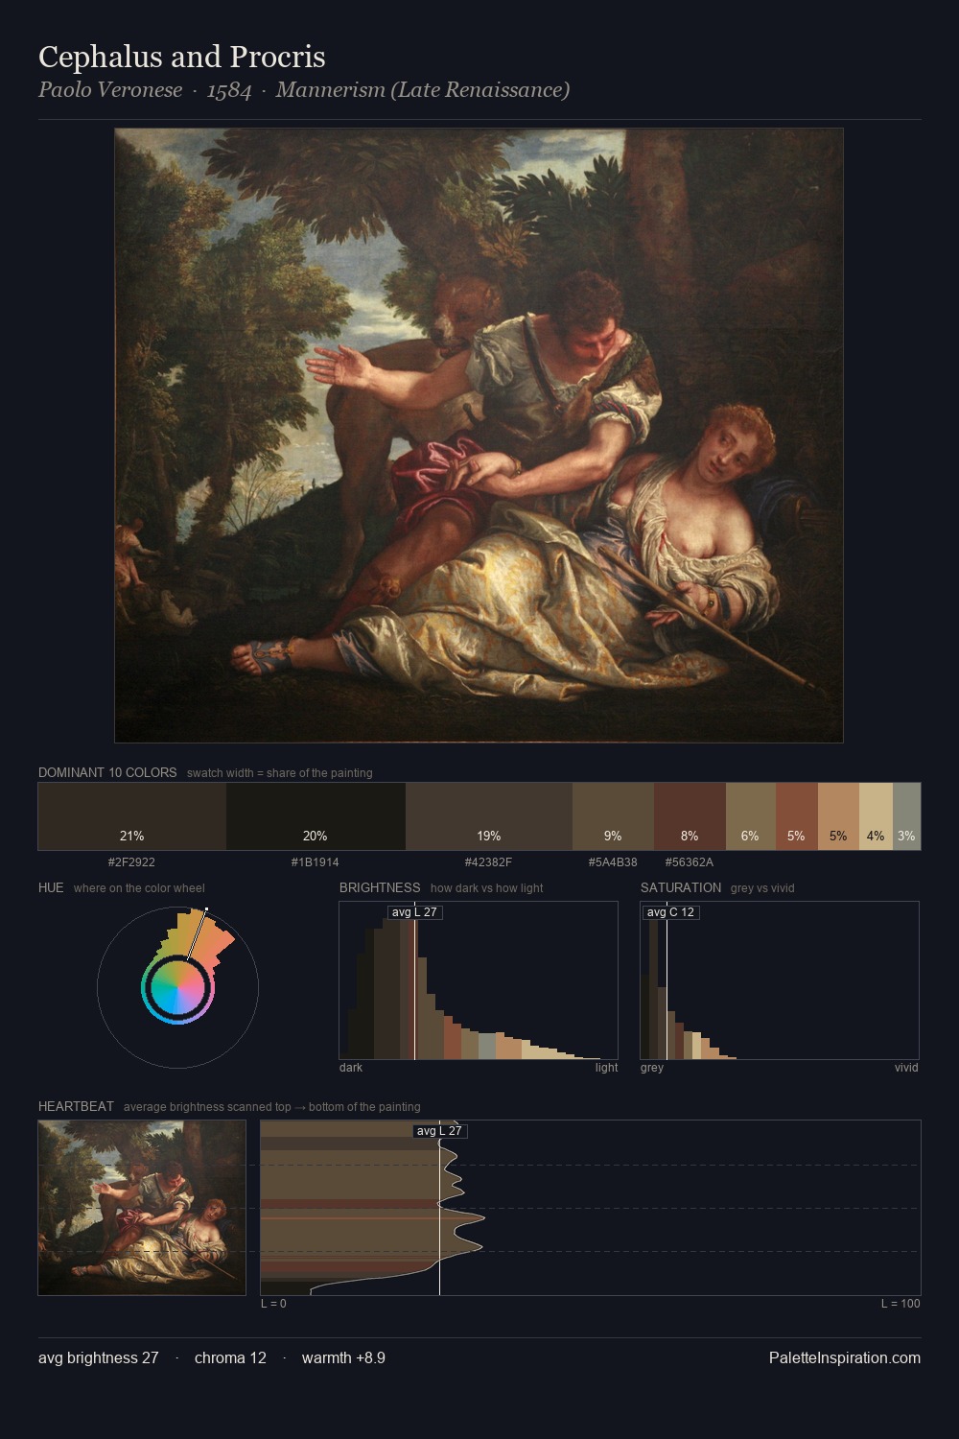The width and height of the screenshot is (959, 1439).
Task: Click the 'avg L 27' label in brightness
Action: [x=414, y=912]
